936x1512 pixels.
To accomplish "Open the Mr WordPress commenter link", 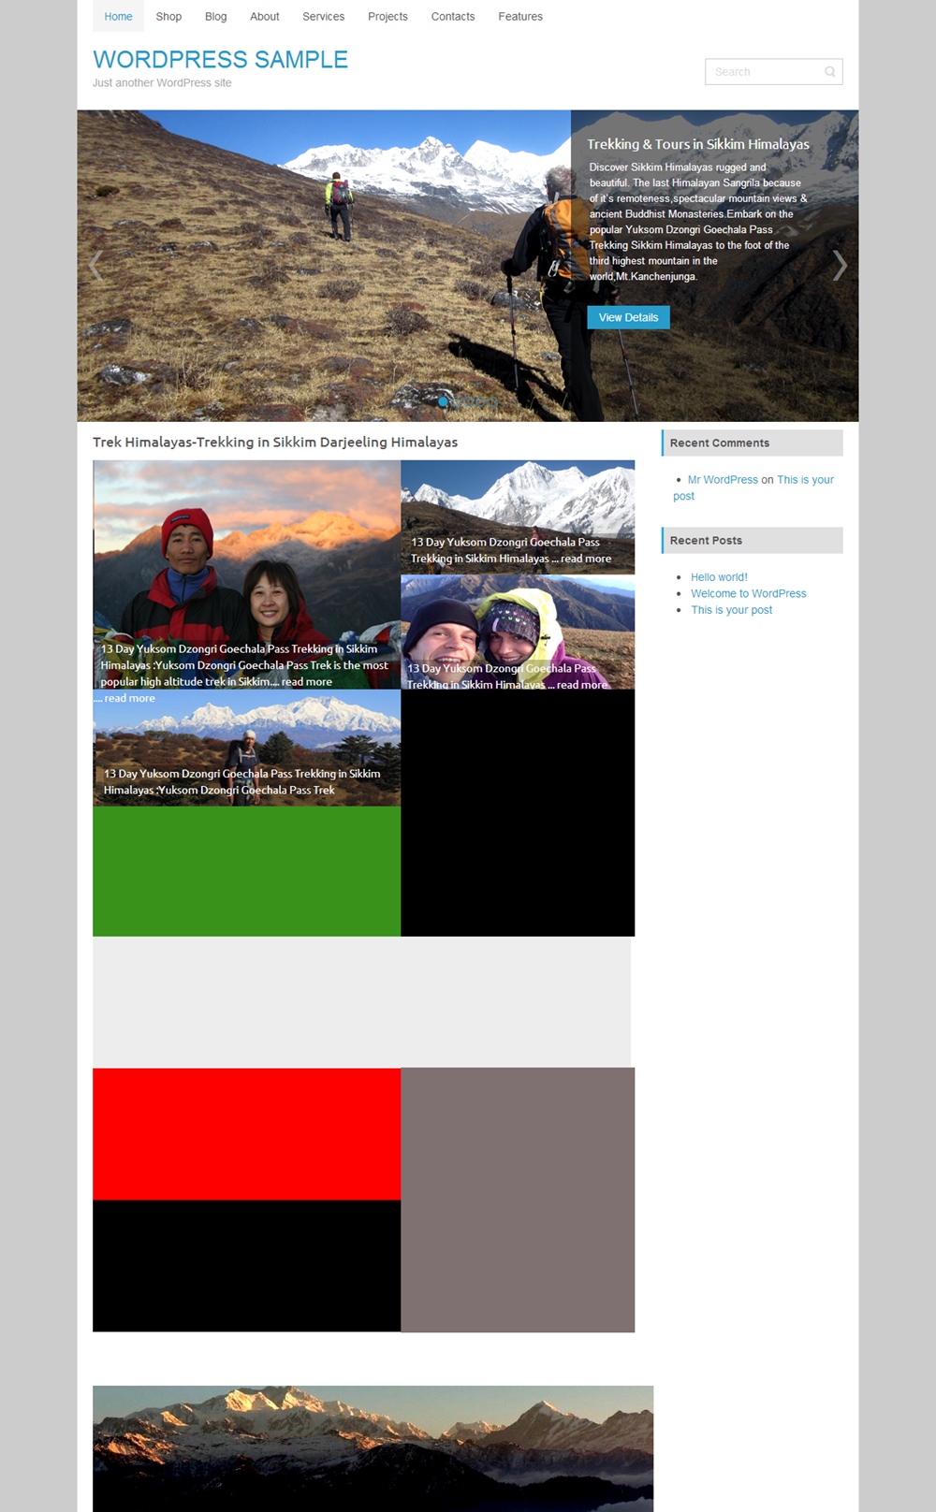I will coord(723,480).
